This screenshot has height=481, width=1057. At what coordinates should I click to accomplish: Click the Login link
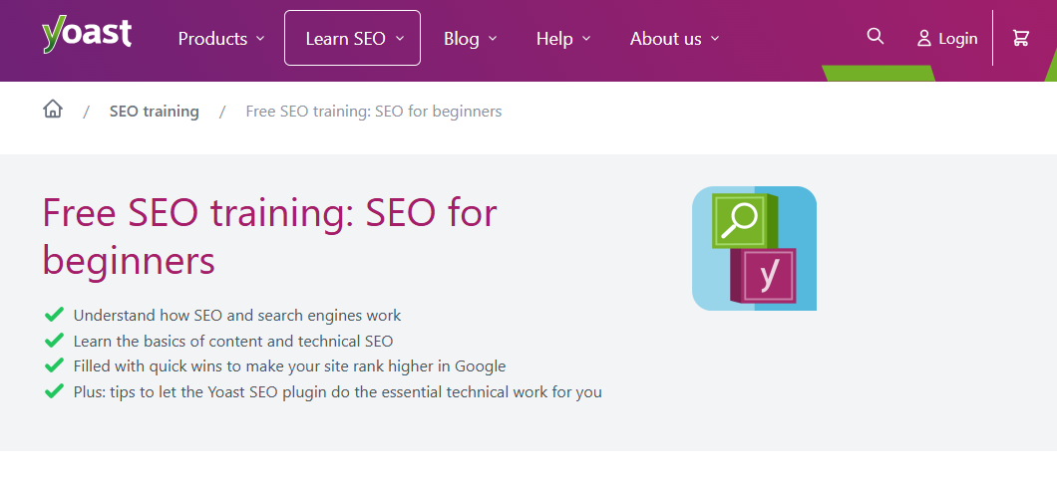957,38
